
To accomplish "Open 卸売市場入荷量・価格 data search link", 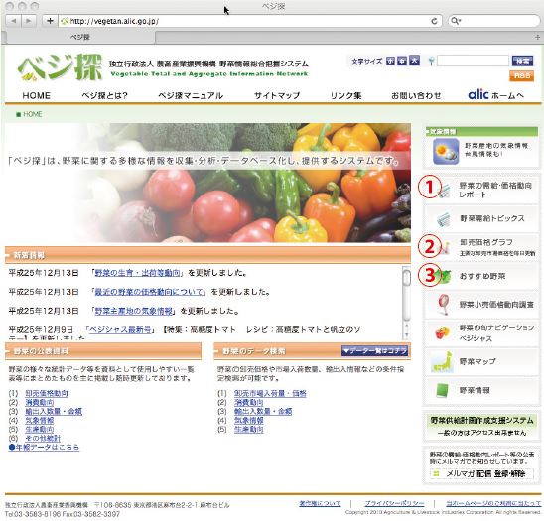I will [270, 393].
